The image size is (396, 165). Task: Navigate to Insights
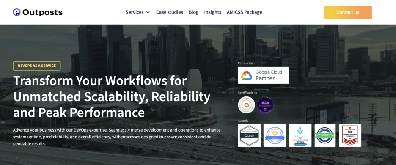click(x=213, y=12)
